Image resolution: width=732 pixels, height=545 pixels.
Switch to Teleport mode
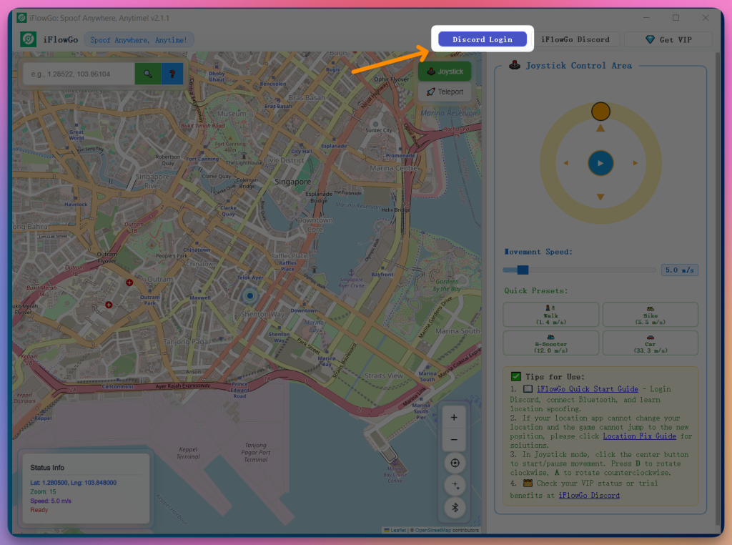click(x=445, y=92)
